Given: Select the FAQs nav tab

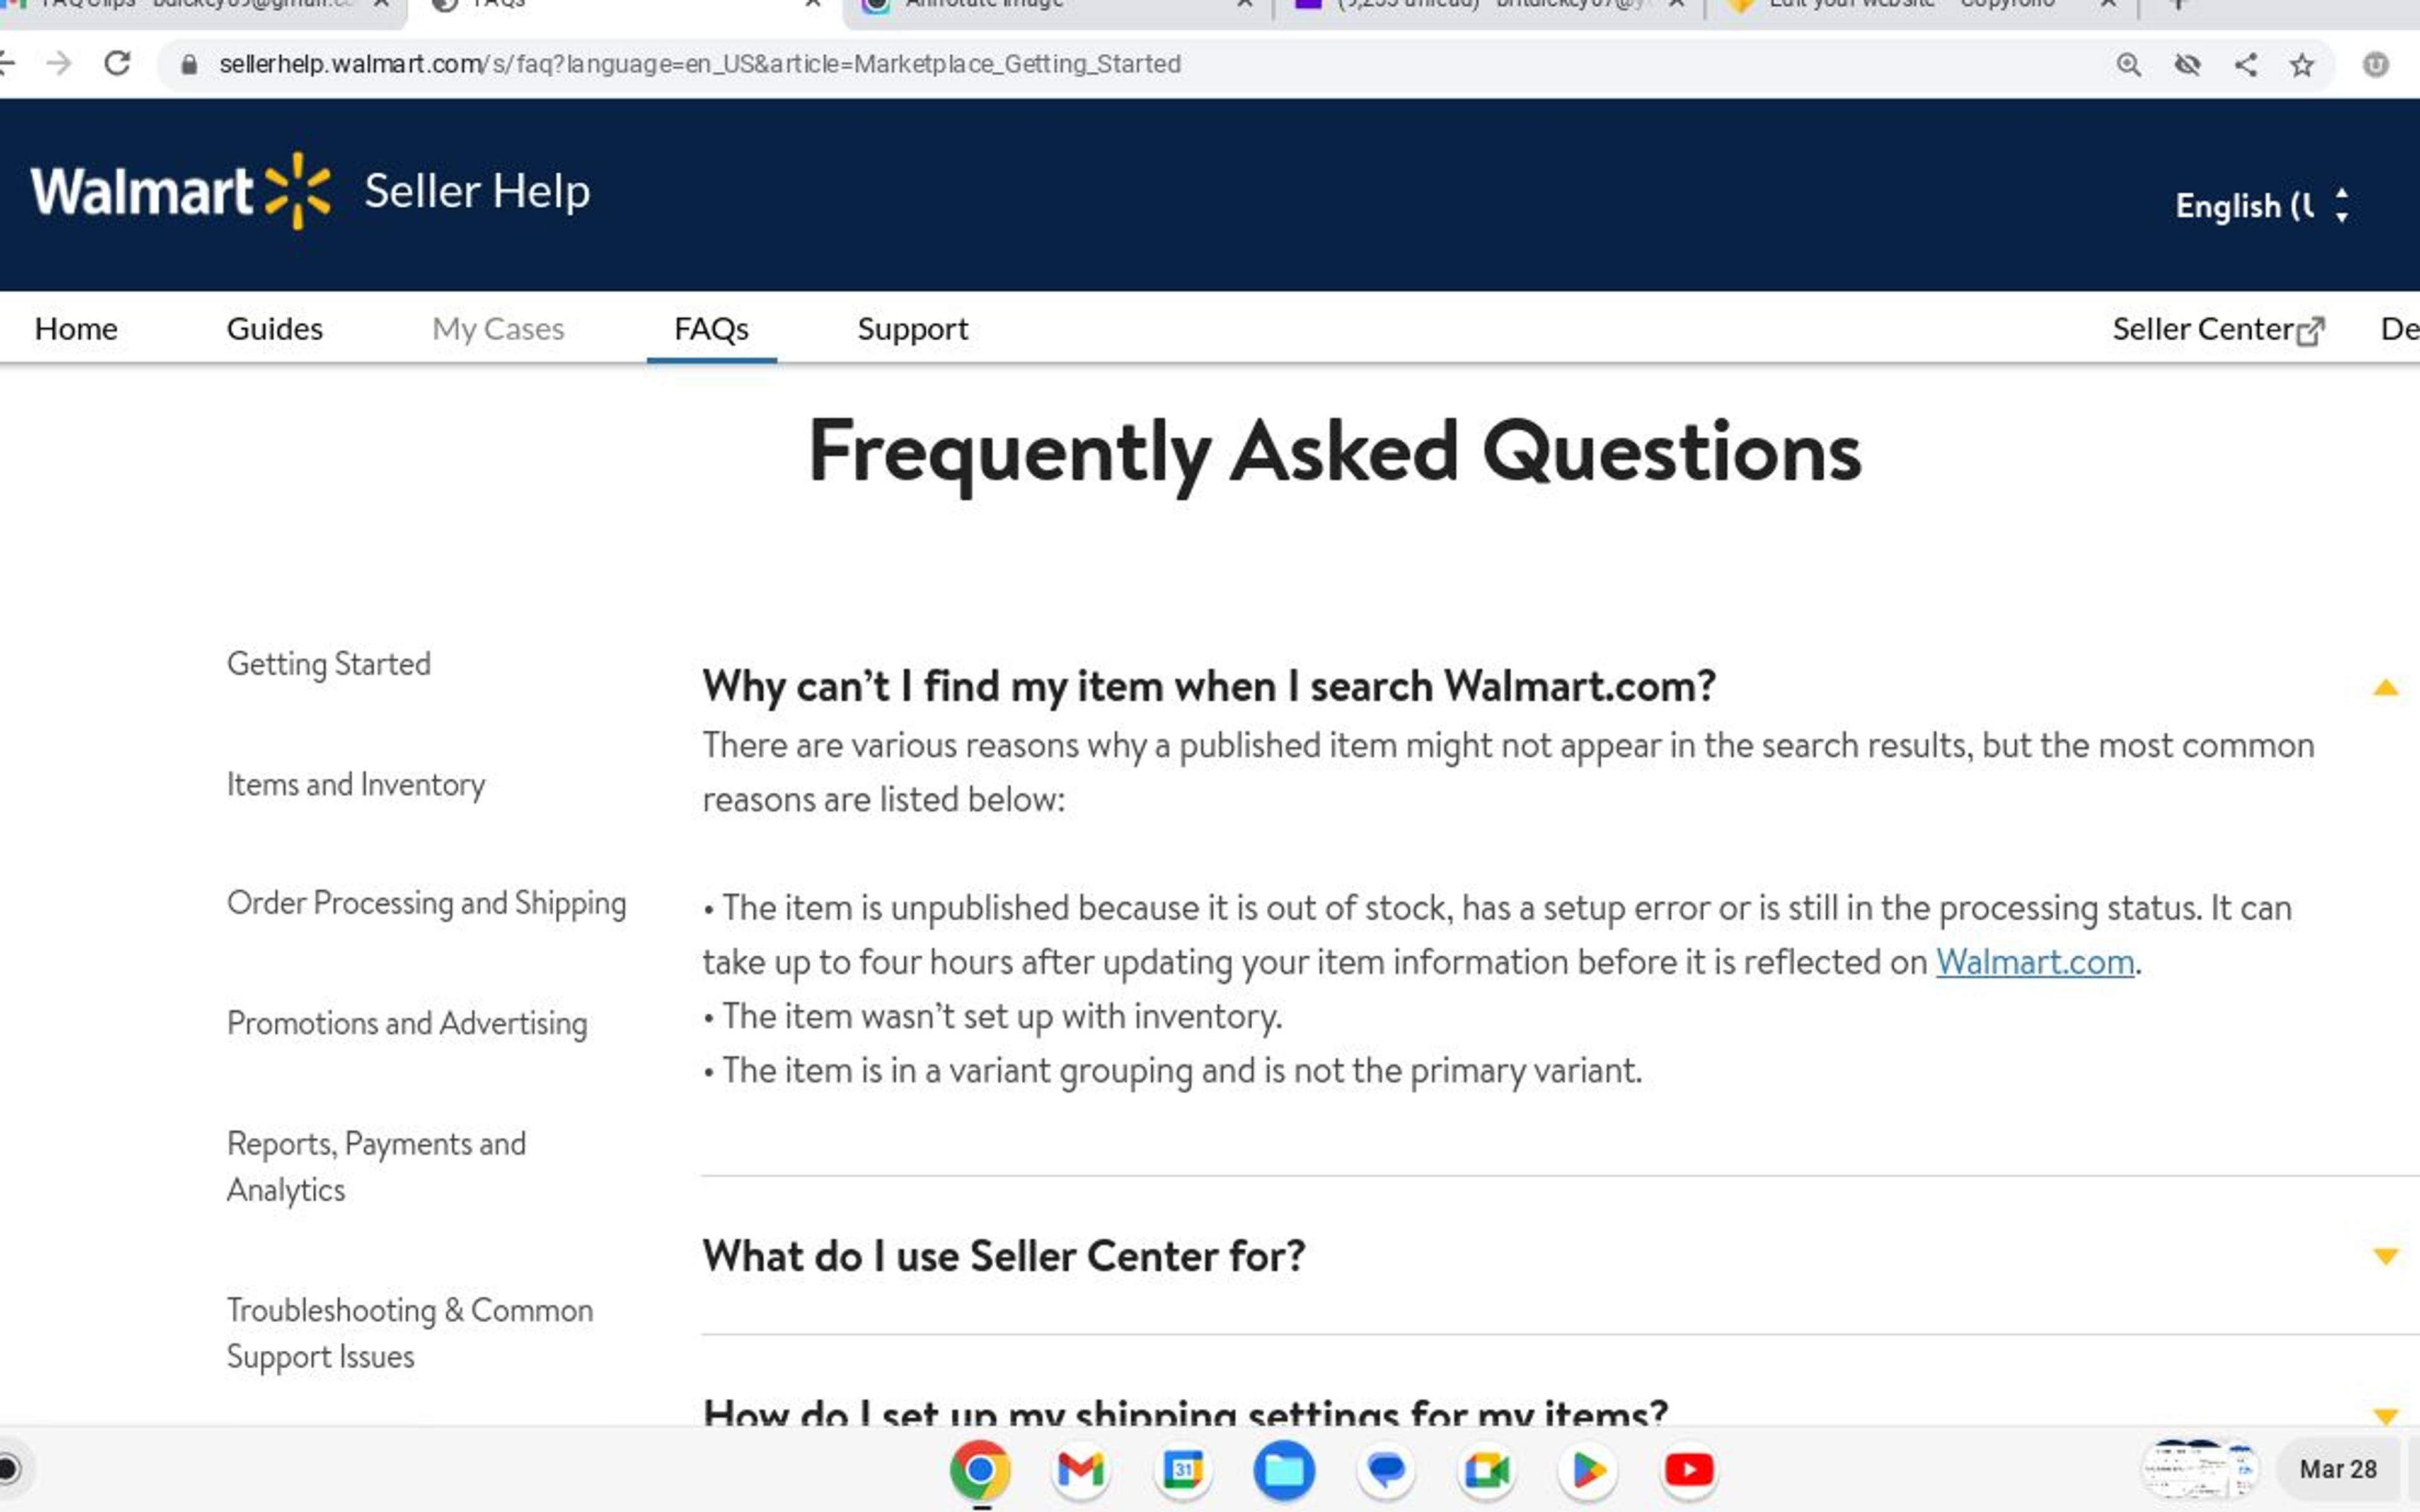Looking at the screenshot, I should point(711,329).
